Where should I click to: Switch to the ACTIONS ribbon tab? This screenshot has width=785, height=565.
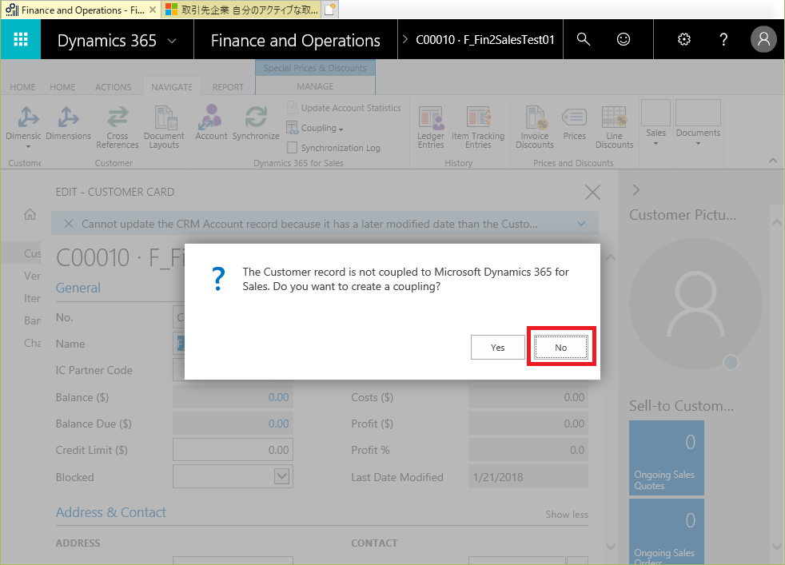click(x=114, y=87)
